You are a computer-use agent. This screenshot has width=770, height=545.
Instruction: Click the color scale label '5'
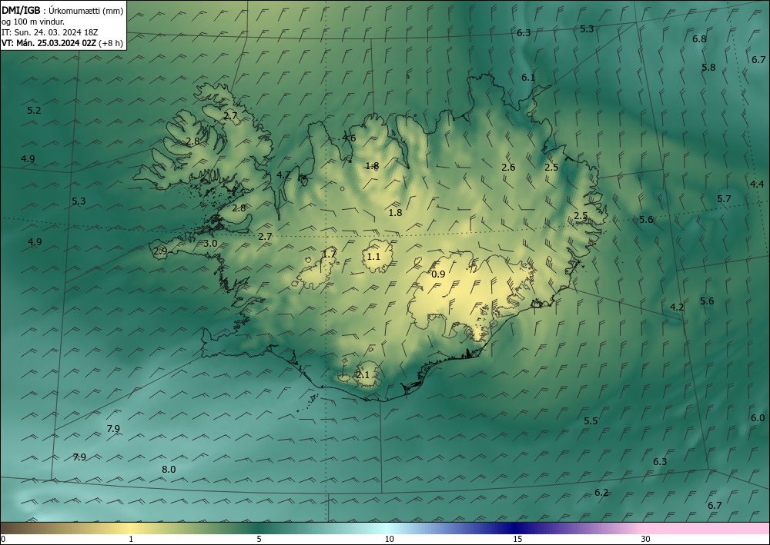coord(259,540)
